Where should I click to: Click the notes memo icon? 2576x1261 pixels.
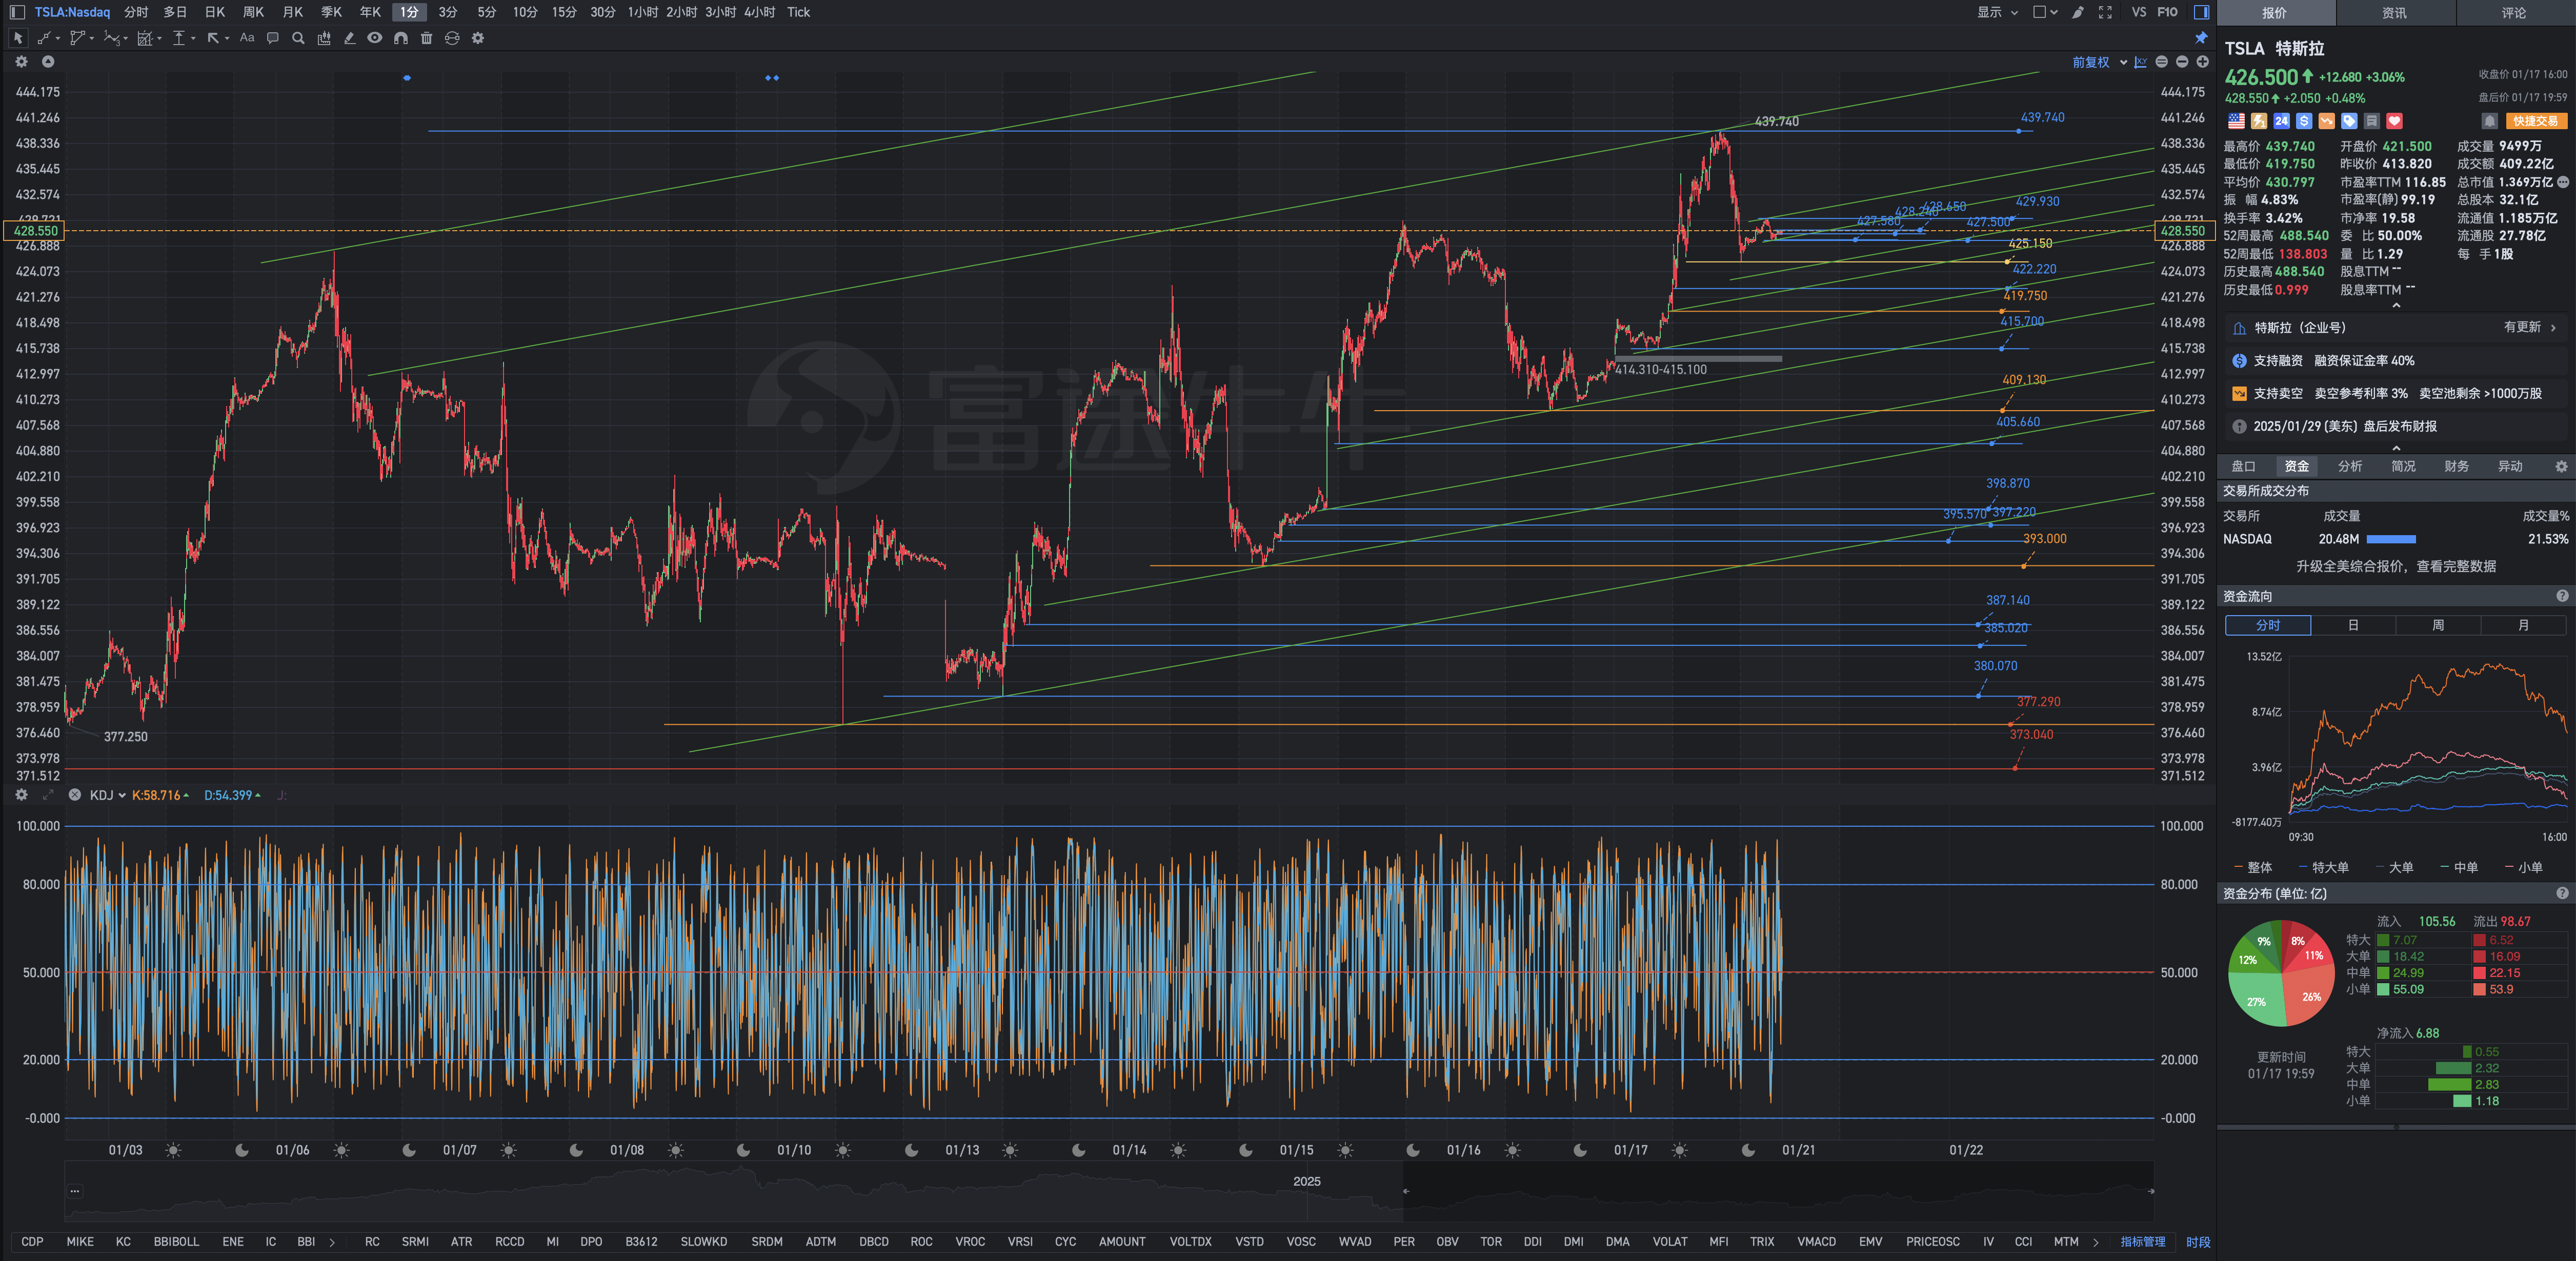coord(2372,121)
